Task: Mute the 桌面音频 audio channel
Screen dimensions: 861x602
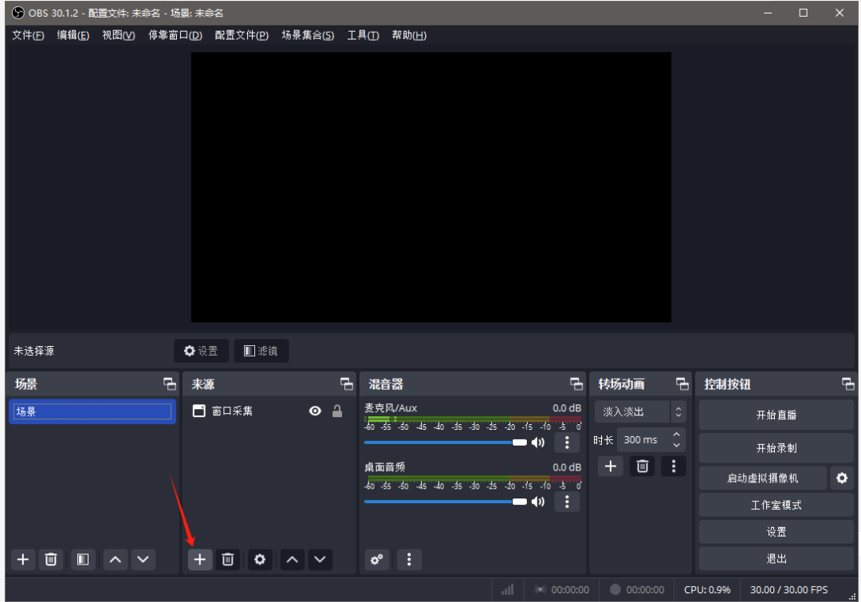Action: tap(538, 502)
